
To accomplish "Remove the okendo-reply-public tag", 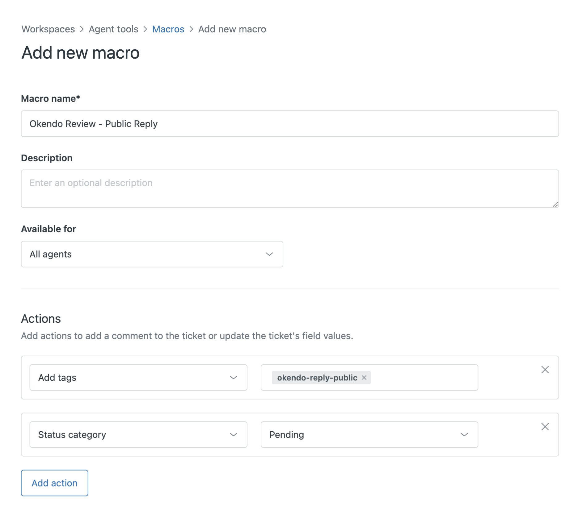I will coord(364,378).
